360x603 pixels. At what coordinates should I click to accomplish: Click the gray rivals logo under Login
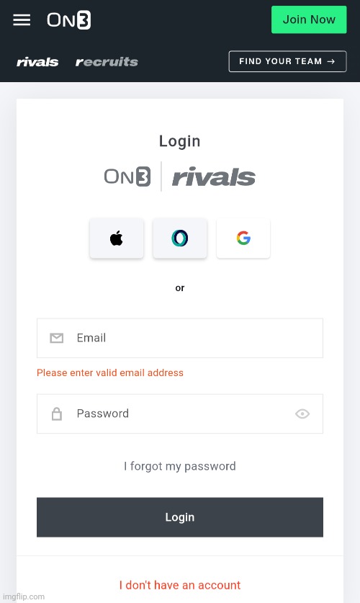pyautogui.click(x=214, y=177)
